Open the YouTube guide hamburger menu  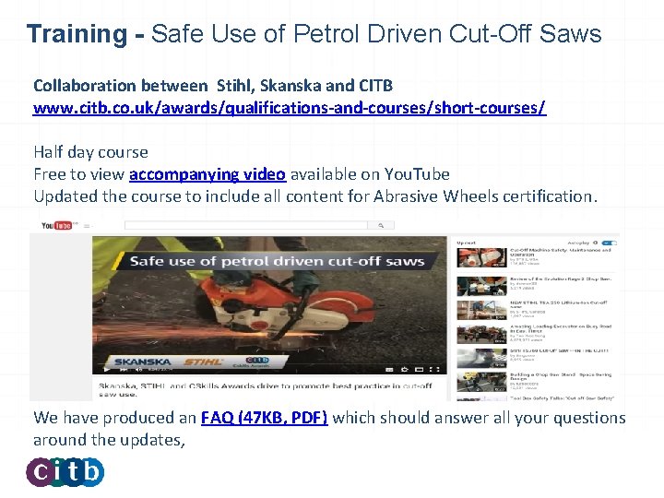(x=87, y=226)
